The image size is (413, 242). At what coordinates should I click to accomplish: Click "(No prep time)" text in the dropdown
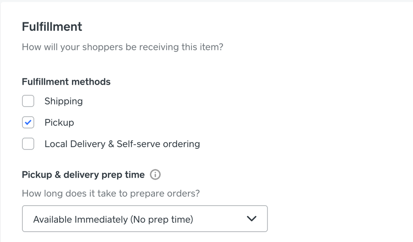pyautogui.click(x=162, y=219)
